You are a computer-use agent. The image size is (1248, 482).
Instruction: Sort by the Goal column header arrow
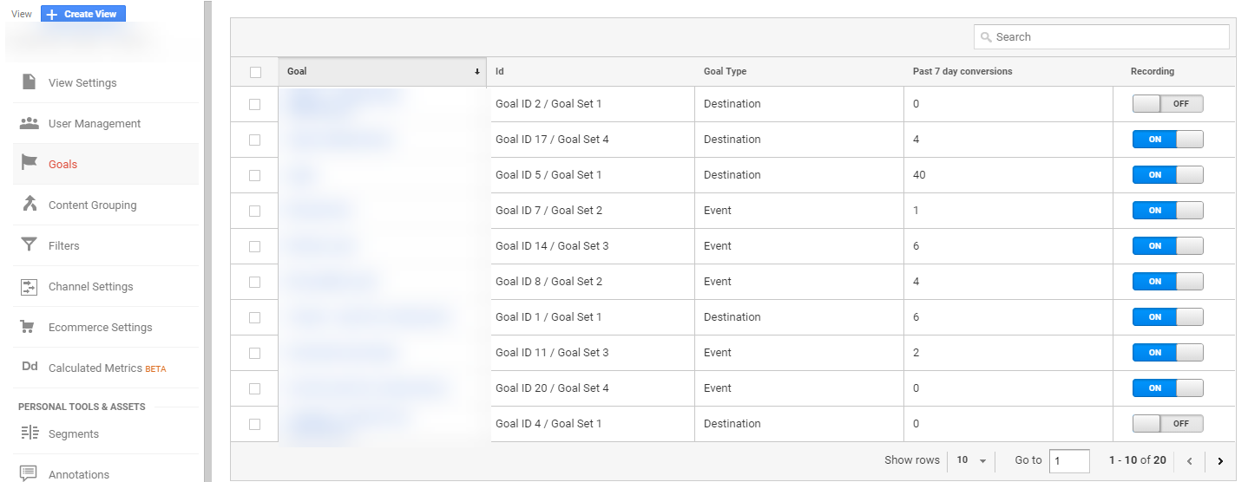476,72
